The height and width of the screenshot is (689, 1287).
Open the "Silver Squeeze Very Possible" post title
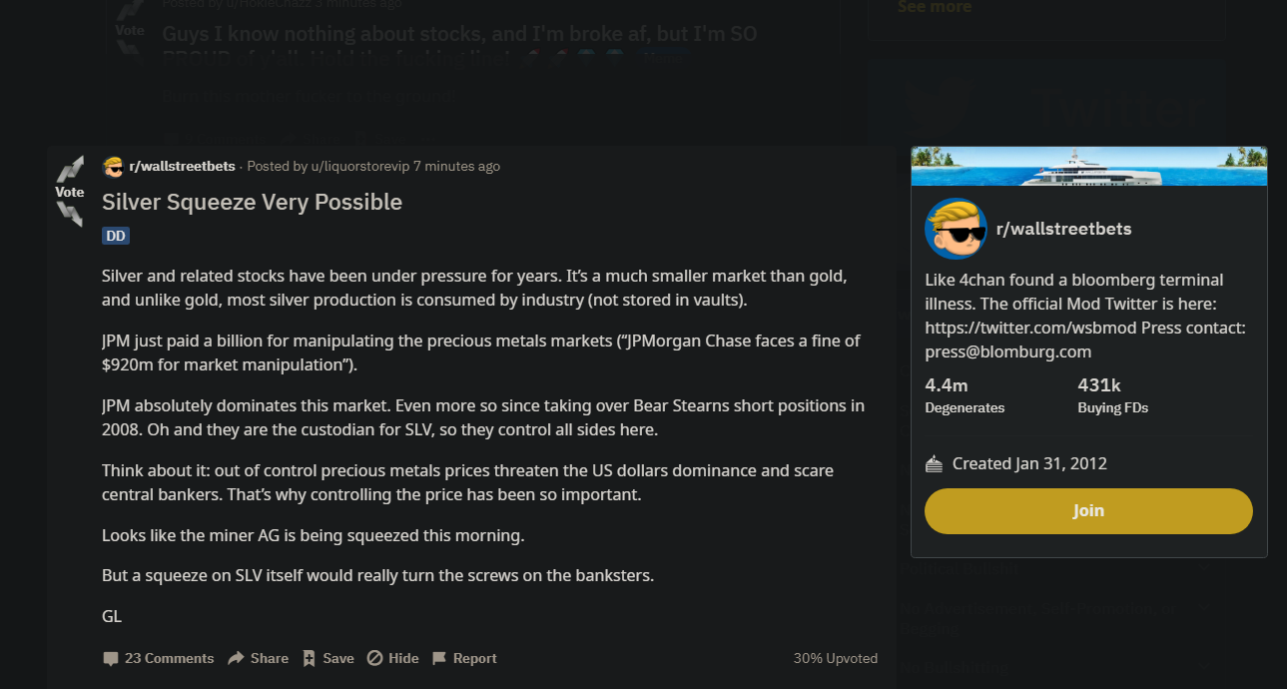252,202
